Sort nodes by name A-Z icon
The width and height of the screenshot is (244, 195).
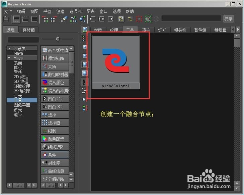84,82
